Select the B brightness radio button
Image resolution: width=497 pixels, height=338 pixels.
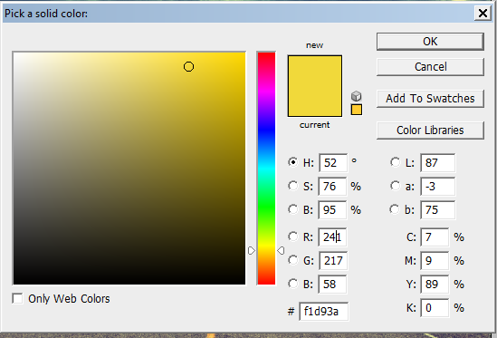293,209
